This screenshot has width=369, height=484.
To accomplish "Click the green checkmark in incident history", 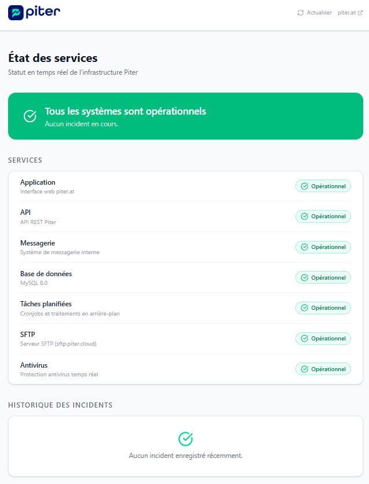I will (x=185, y=439).
